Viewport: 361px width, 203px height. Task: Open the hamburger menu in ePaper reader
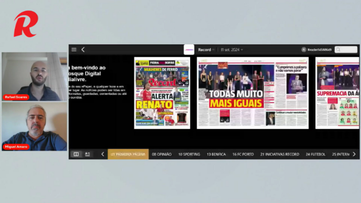[x=74, y=50]
